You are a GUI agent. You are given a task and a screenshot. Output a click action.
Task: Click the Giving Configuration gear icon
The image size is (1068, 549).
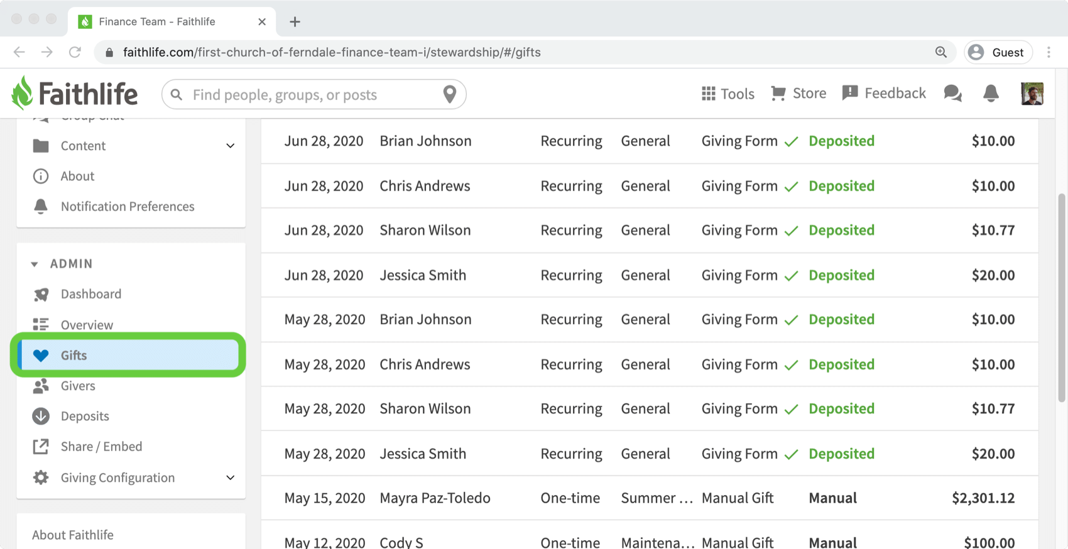tap(41, 477)
